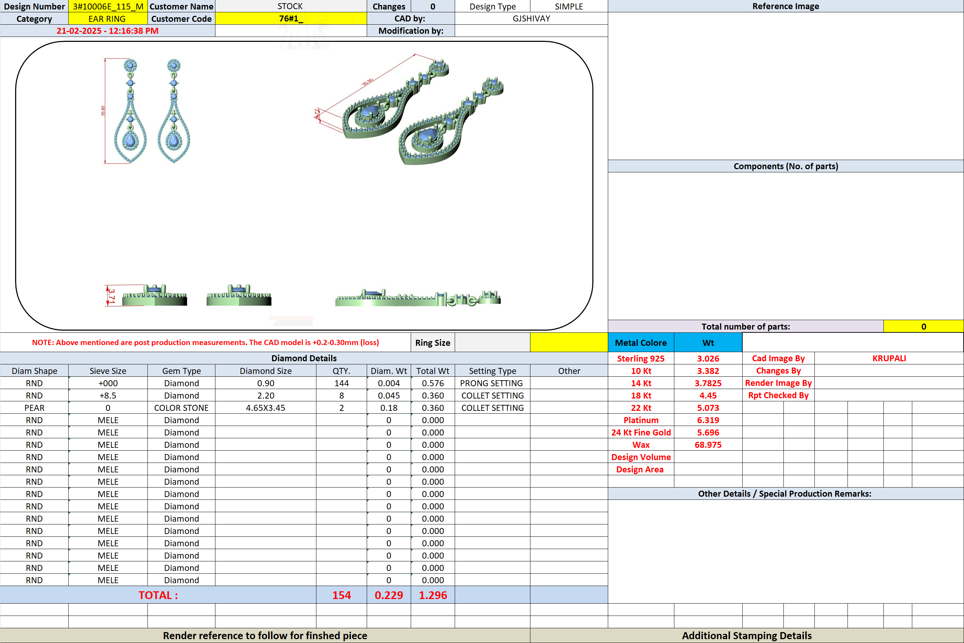964x643 pixels.
Task: Select the front view left earring image
Action: 130,111
